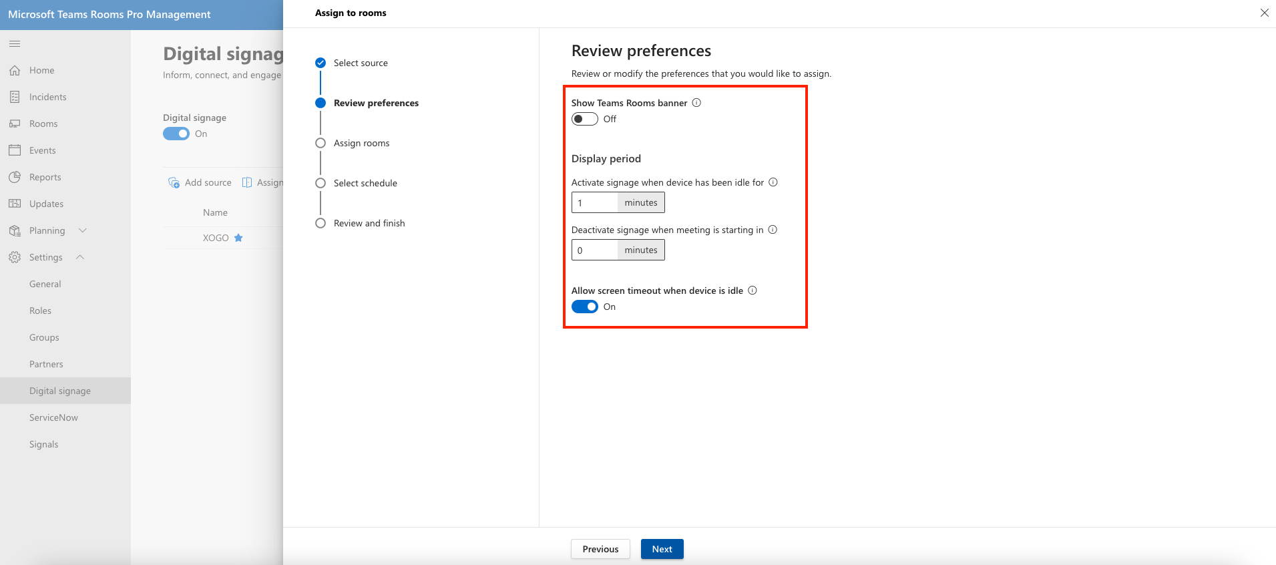Image resolution: width=1276 pixels, height=565 pixels.
Task: Open the hamburger navigation menu
Action: pos(15,43)
